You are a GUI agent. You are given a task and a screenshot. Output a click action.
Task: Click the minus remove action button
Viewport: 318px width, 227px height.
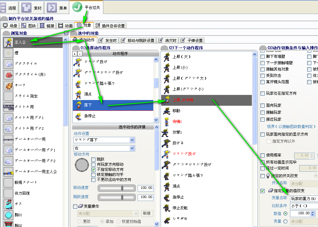80,54
